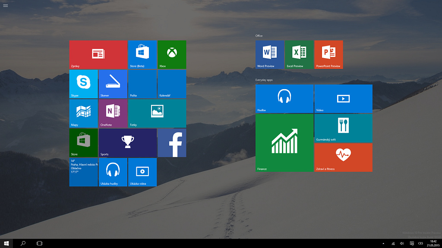Open the Video tile
The height and width of the screenshot is (248, 442).
coord(343,99)
